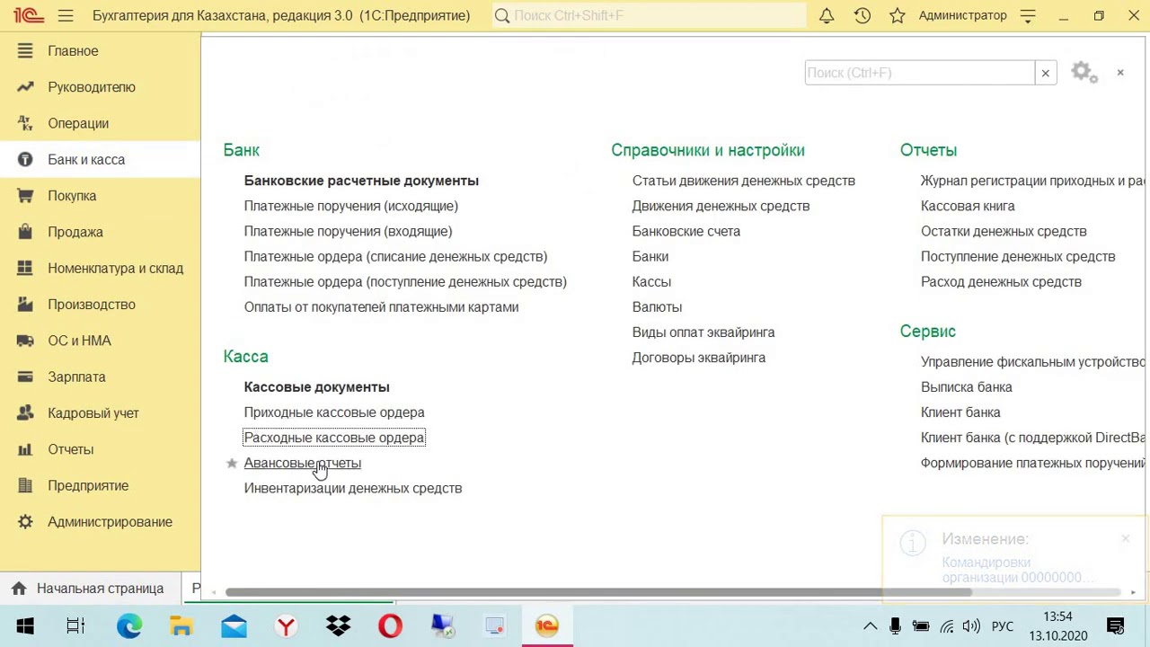
Task: Open the history clock icon
Action: coord(862,15)
